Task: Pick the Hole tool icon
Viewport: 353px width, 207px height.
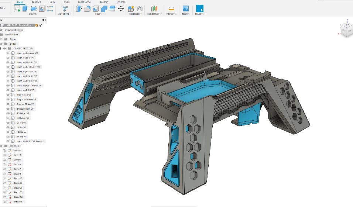Action: click(x=42, y=9)
